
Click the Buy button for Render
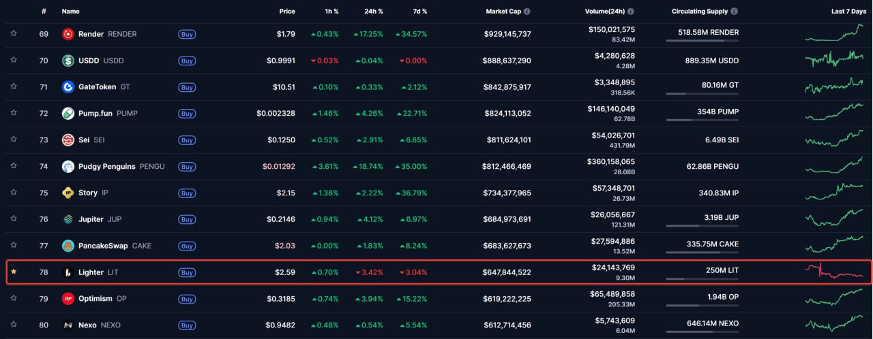click(187, 34)
